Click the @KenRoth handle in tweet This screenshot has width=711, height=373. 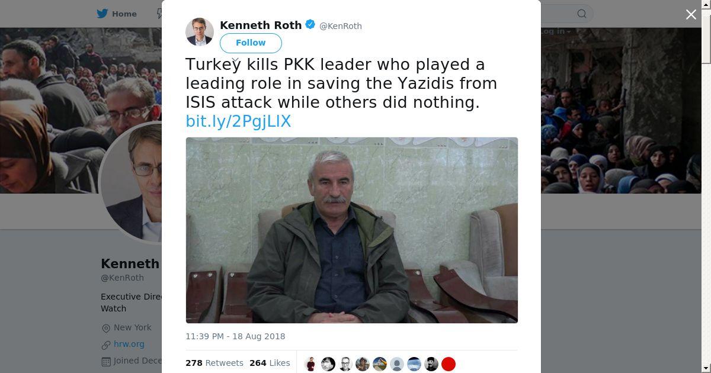pyautogui.click(x=341, y=26)
